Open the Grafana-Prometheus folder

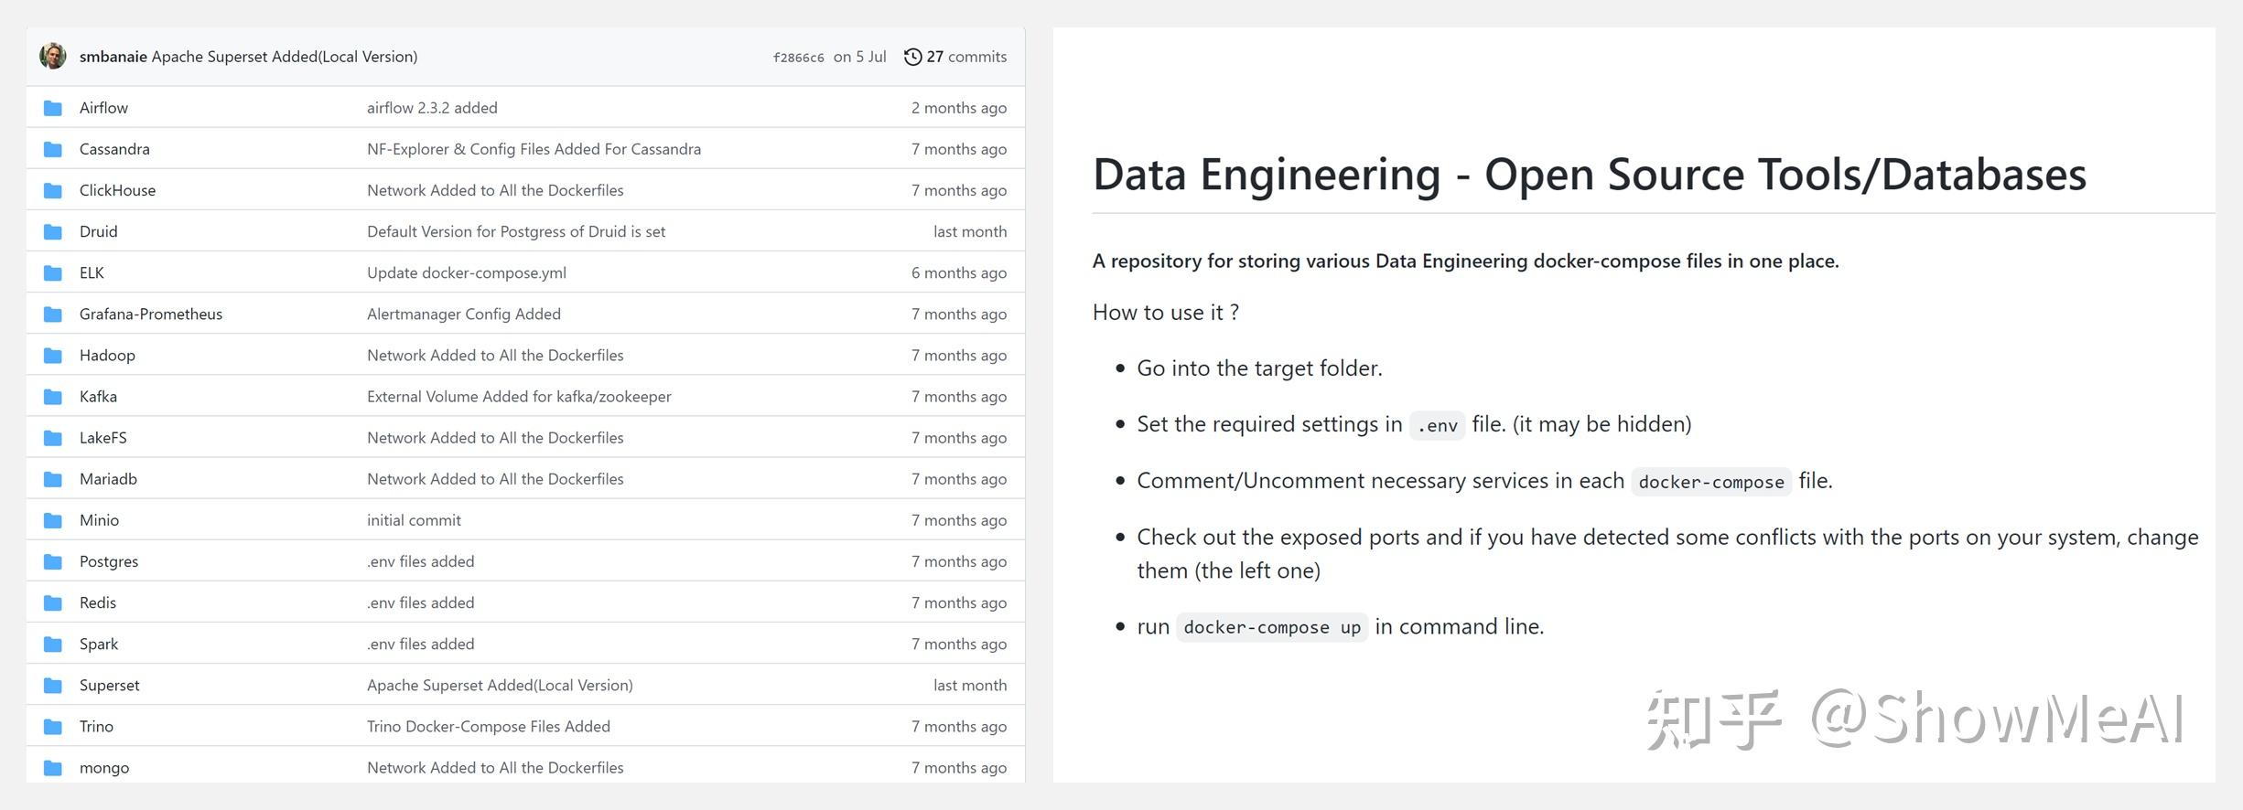tap(151, 314)
